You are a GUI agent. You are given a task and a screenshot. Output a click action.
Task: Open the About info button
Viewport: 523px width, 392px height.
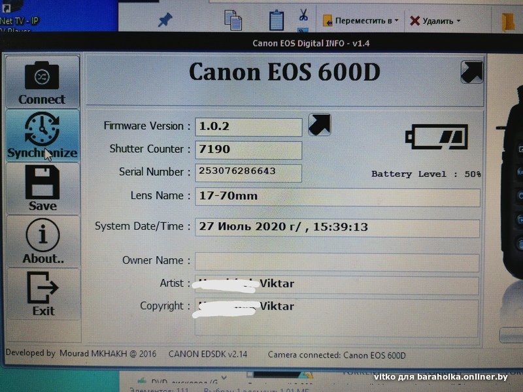pyautogui.click(x=42, y=241)
